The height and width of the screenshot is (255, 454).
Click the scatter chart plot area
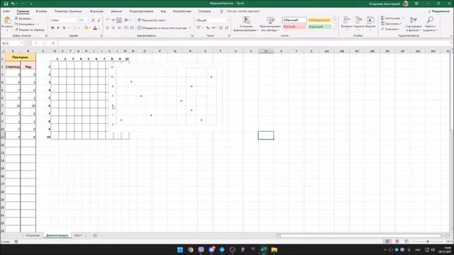tap(166, 96)
